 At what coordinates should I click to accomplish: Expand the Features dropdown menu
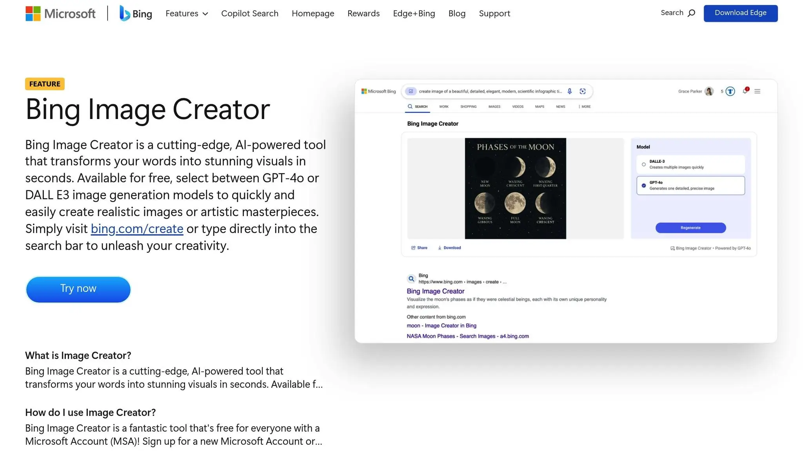187,13
